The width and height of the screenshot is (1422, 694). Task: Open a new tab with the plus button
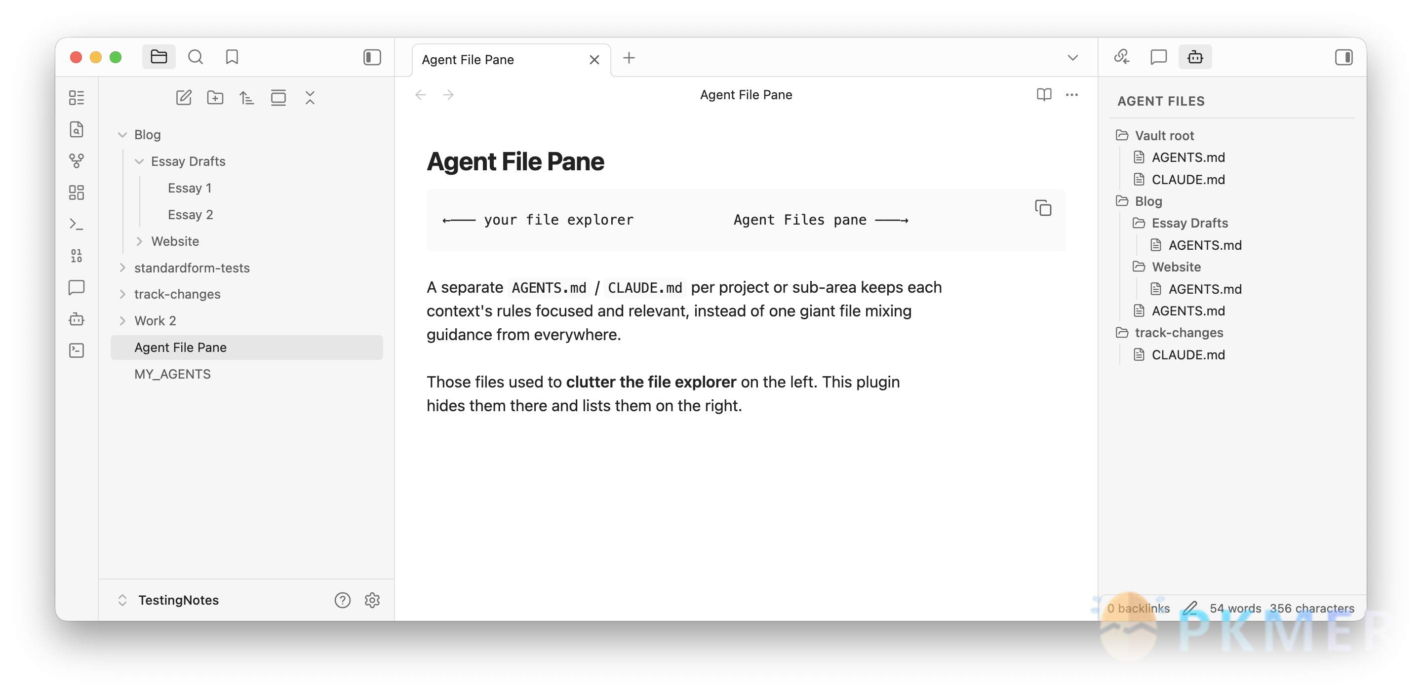pyautogui.click(x=629, y=57)
